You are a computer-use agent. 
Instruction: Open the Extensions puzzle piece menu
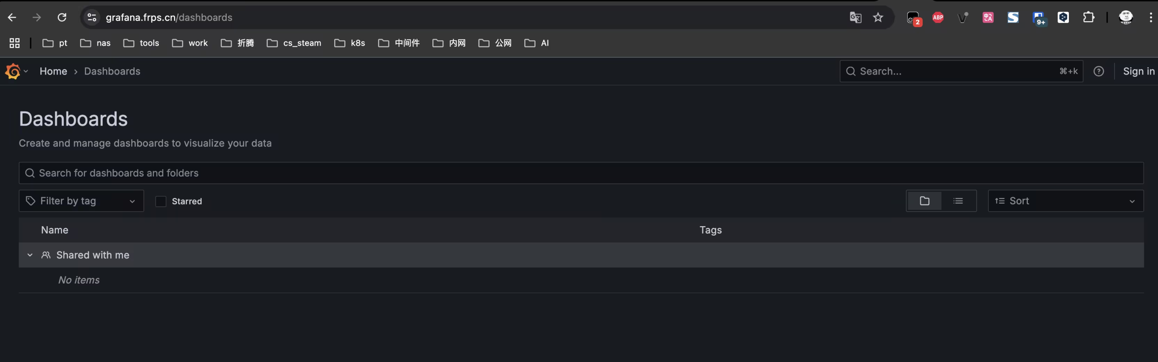click(1088, 18)
